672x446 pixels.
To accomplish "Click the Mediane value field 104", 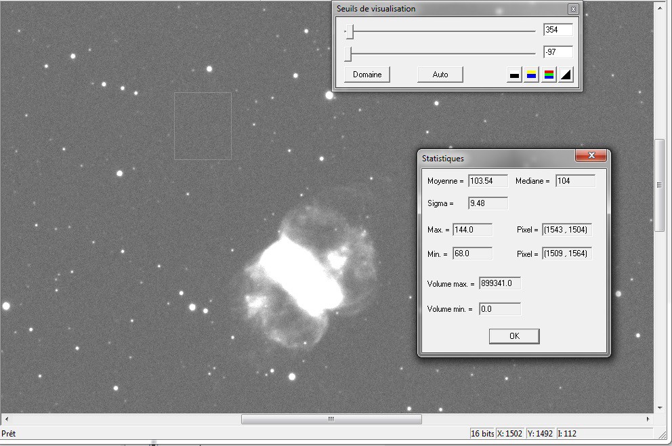I will pyautogui.click(x=576, y=181).
